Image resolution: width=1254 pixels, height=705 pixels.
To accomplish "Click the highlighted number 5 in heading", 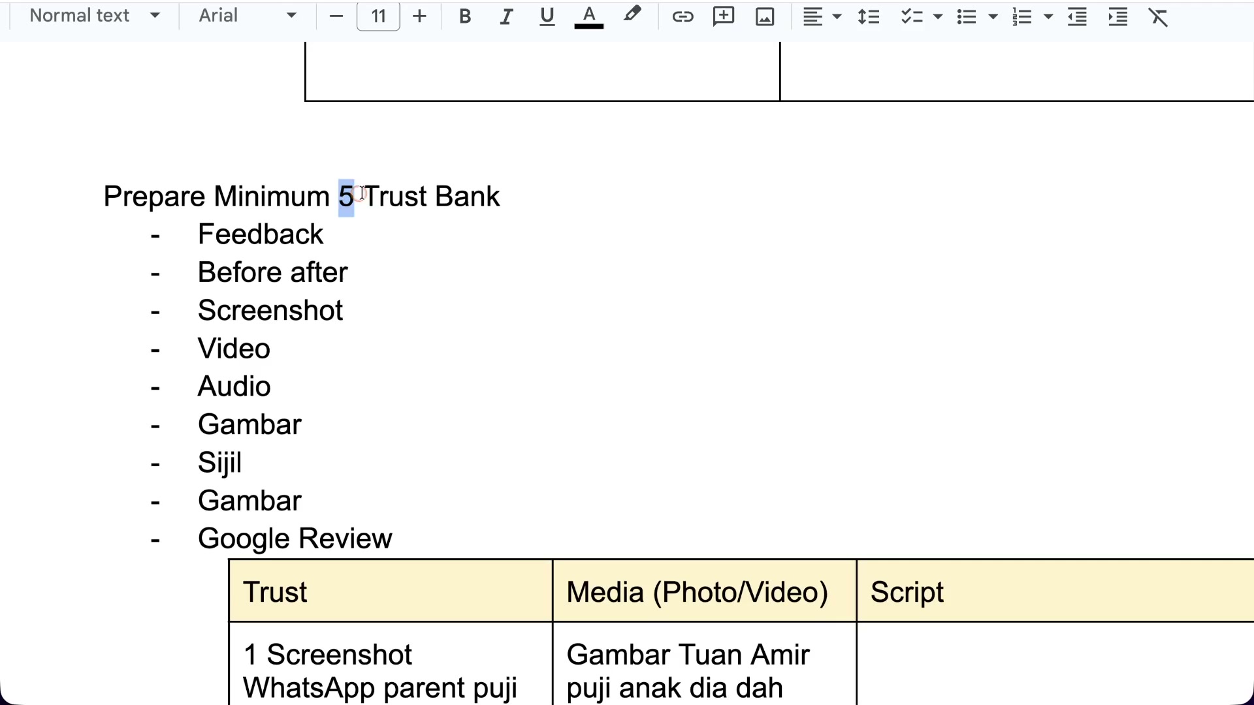I will click(346, 197).
